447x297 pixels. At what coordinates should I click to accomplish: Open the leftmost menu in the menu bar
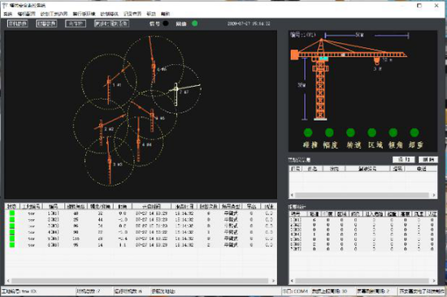tap(8, 14)
